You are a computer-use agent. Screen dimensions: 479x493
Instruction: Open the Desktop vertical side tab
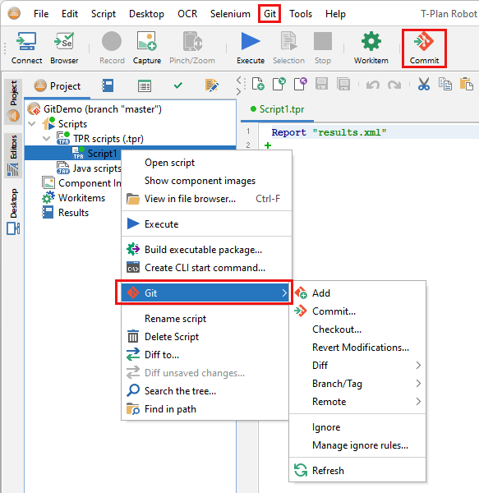click(x=13, y=210)
